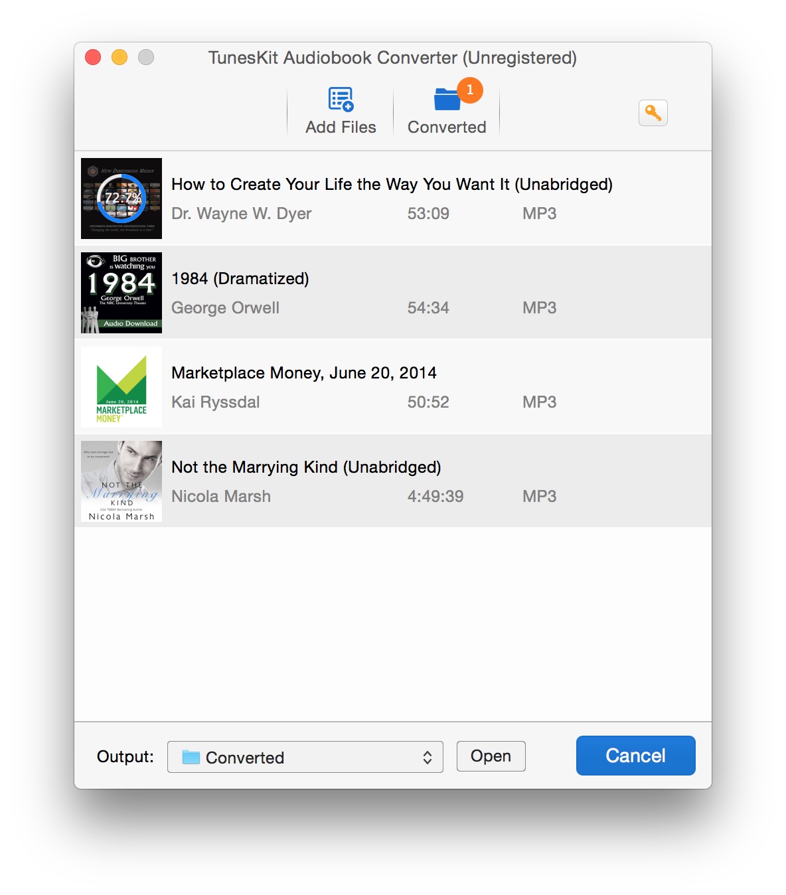Image resolution: width=786 pixels, height=895 pixels.
Task: Click the blue folder icon in Output field
Action: [191, 757]
